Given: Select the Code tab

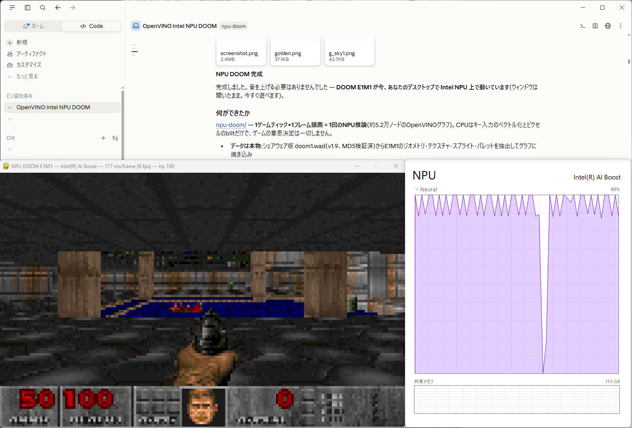Looking at the screenshot, I should point(91,26).
